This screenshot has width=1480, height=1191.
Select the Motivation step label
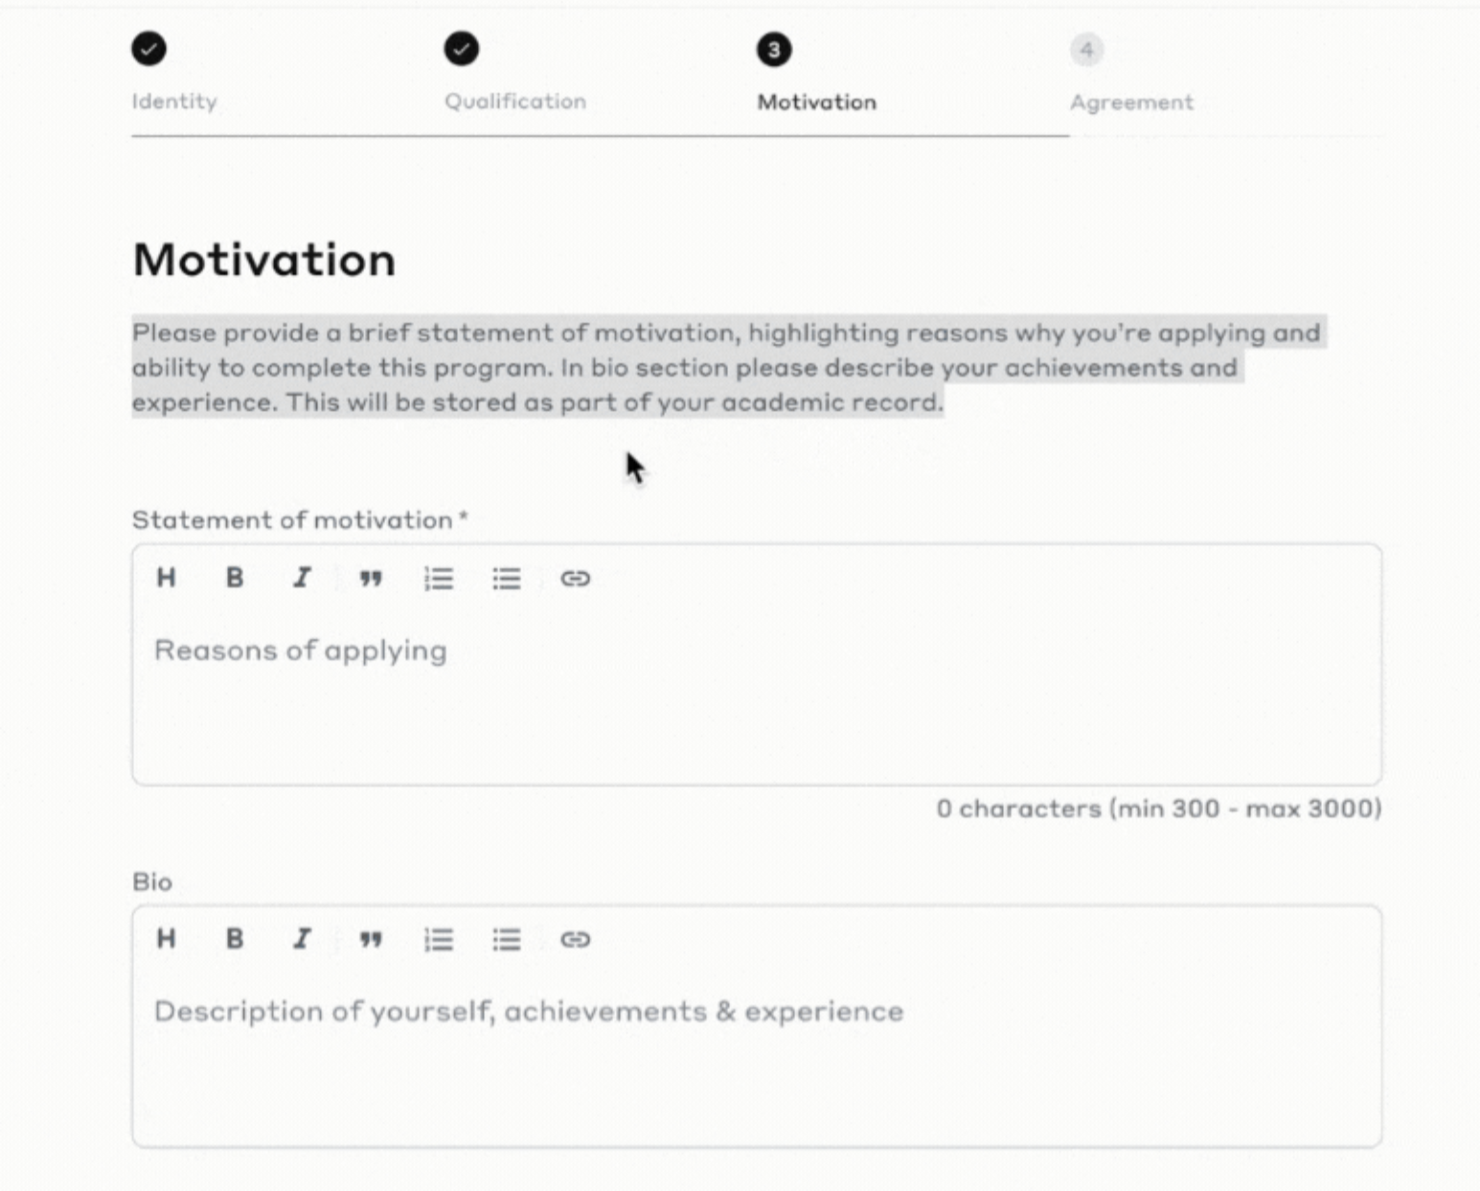point(814,102)
